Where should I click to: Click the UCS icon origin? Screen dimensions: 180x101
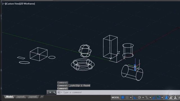[117, 62]
